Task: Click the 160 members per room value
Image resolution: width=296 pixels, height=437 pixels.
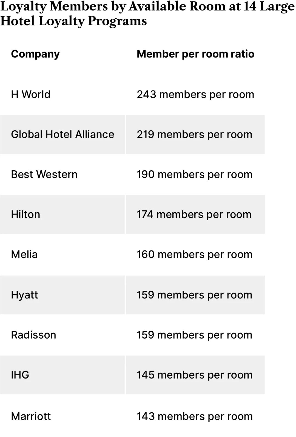Action: coord(195,255)
